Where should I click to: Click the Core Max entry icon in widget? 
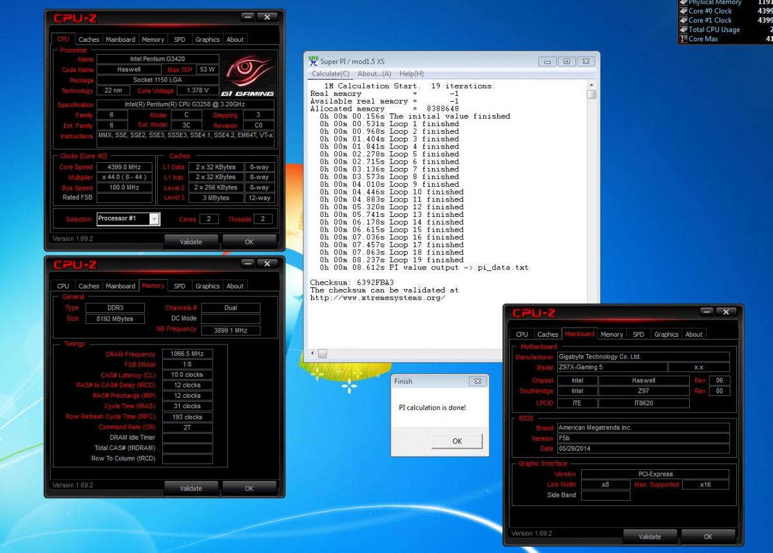coord(683,39)
